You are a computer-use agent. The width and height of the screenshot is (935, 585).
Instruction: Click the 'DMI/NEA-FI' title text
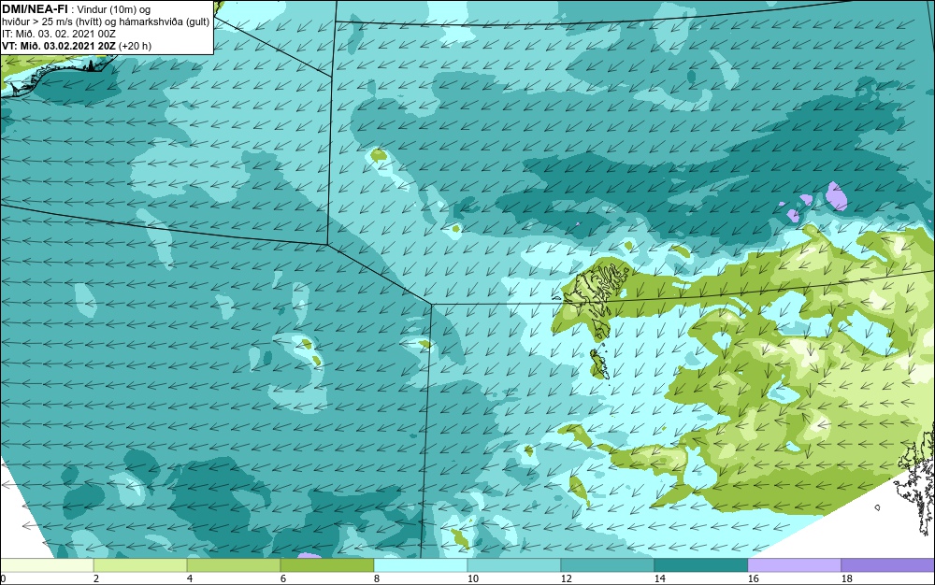click(35, 9)
